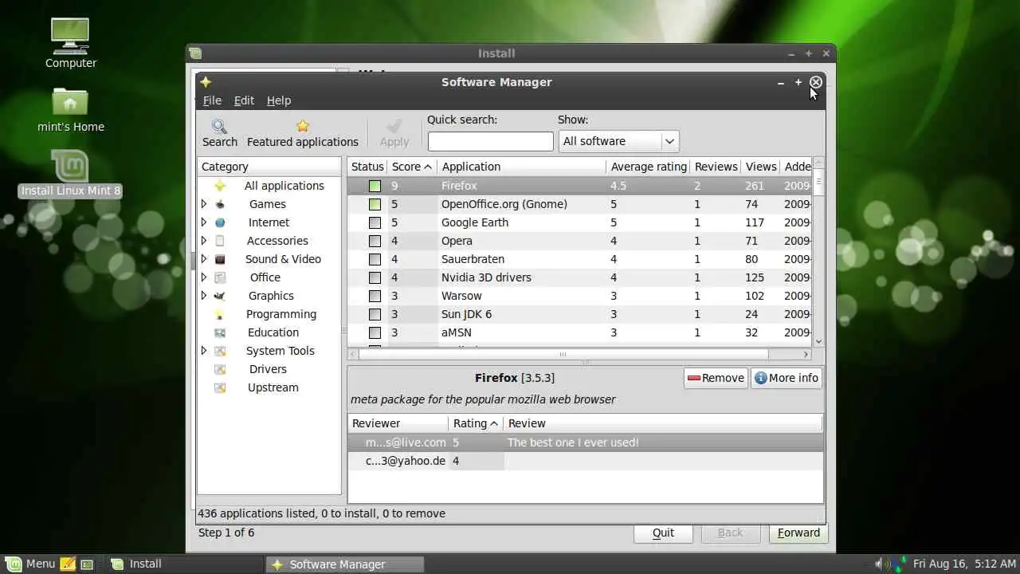Click the Graphics category icon
This screenshot has width=1020, height=574.
[220, 296]
